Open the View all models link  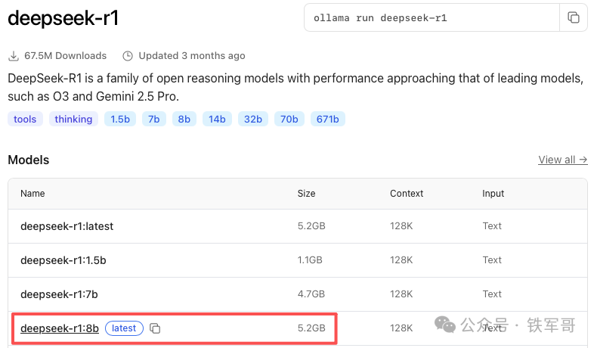(x=562, y=160)
